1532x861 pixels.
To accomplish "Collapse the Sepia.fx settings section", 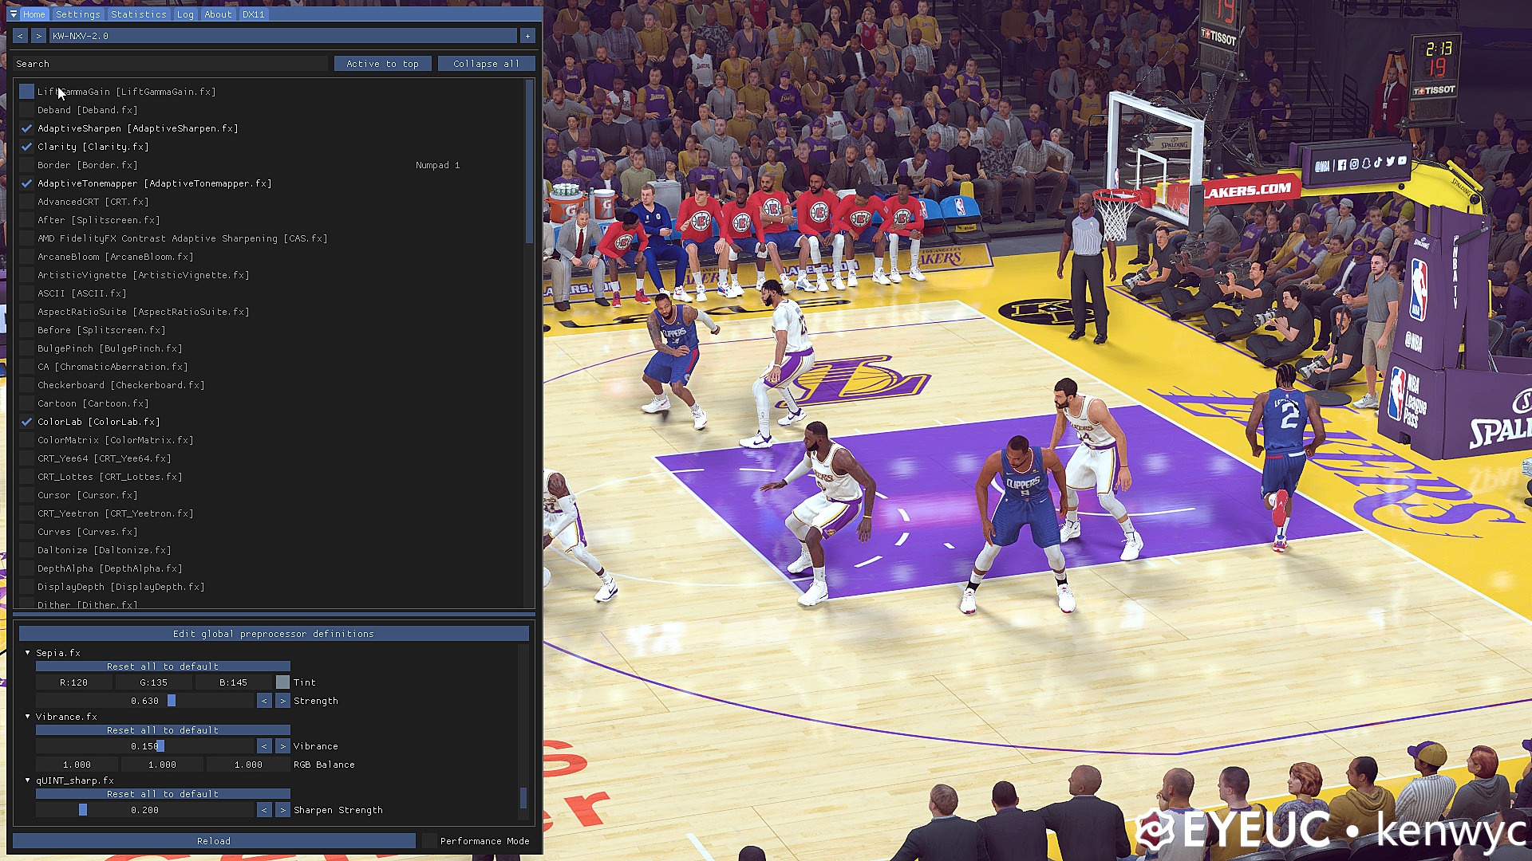I will click(x=28, y=653).
